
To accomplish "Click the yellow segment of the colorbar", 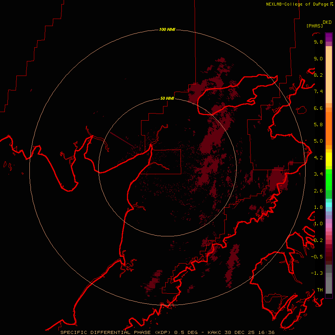I will point(329,159).
